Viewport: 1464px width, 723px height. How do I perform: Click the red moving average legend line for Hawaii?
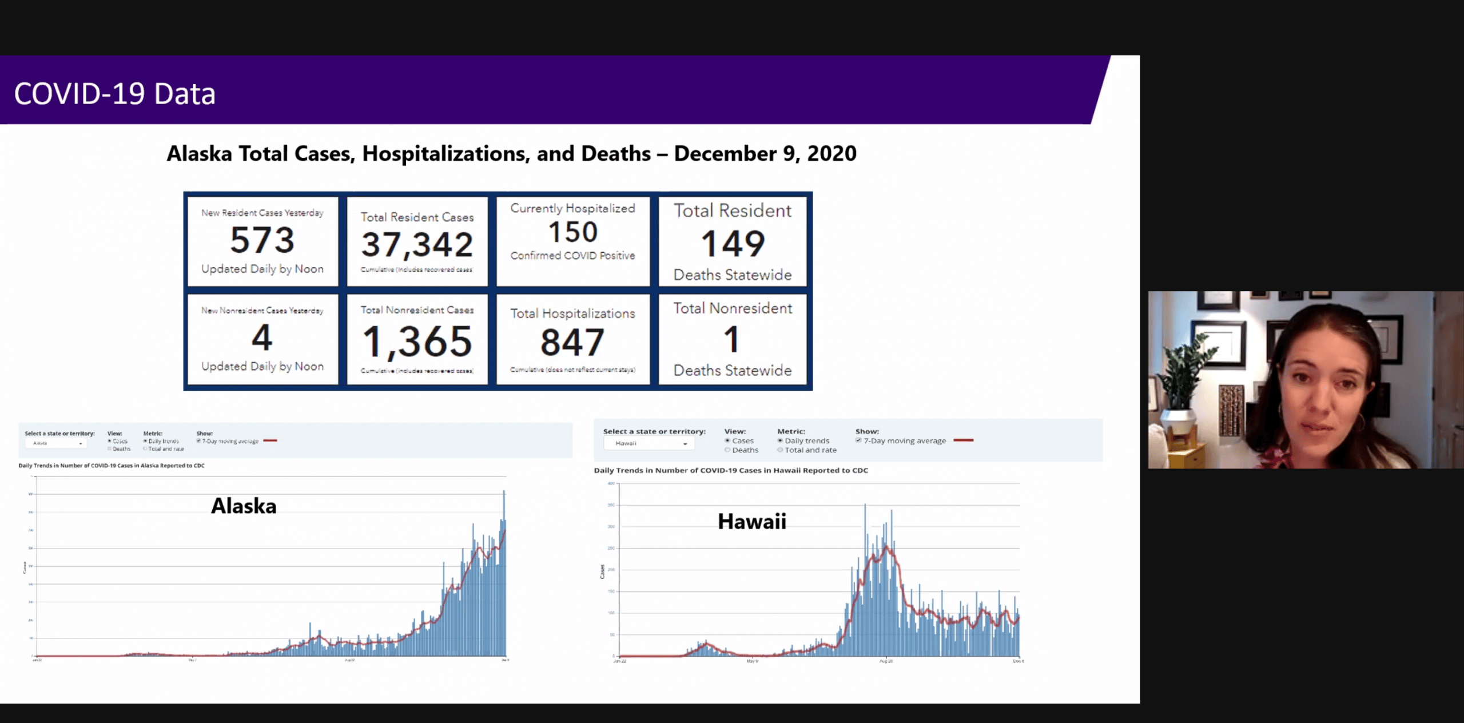pos(964,440)
